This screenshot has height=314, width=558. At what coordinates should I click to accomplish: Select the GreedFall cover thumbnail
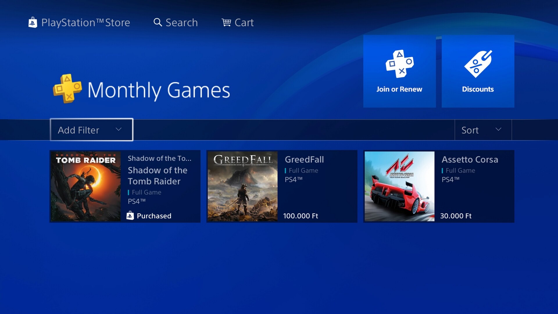tap(243, 186)
